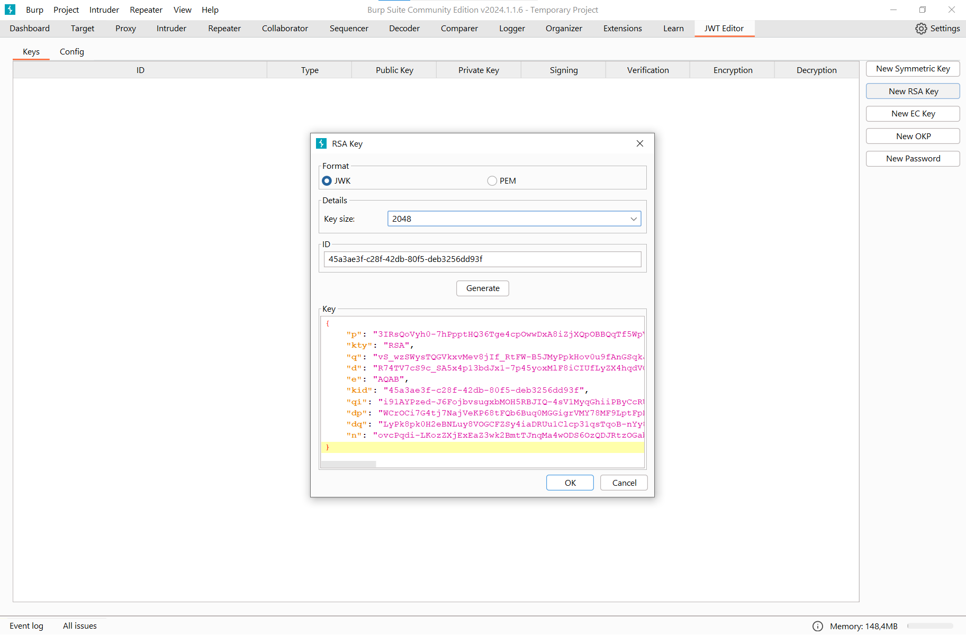Open All issues in status bar

tap(80, 626)
